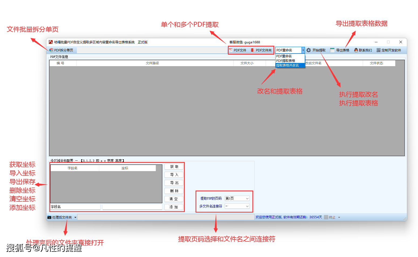
Task: Click the 字段名 input field
Action: click(x=75, y=207)
